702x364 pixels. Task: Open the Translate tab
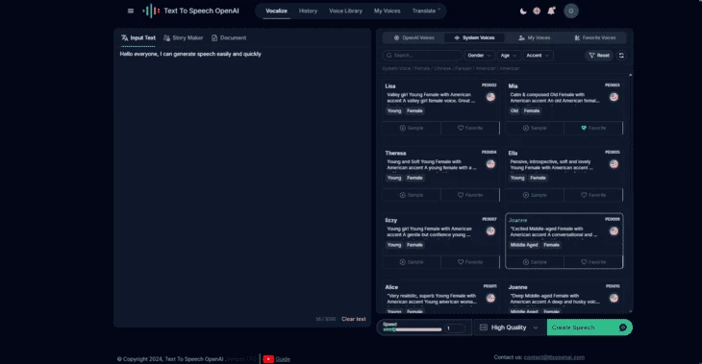(x=425, y=11)
